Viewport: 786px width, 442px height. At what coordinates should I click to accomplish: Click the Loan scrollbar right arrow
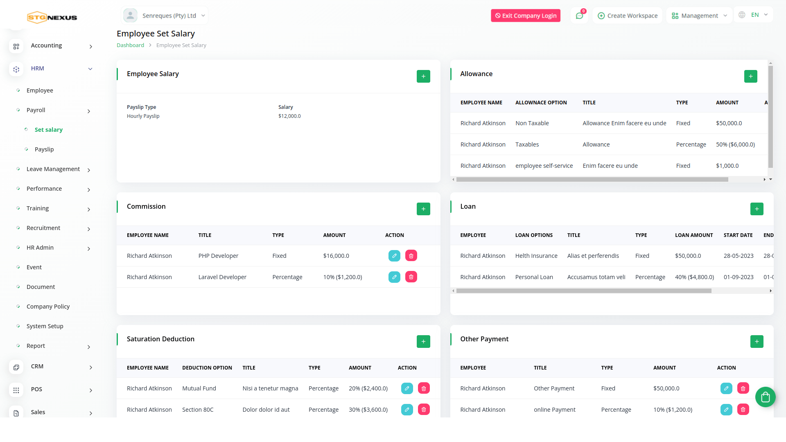(x=770, y=291)
